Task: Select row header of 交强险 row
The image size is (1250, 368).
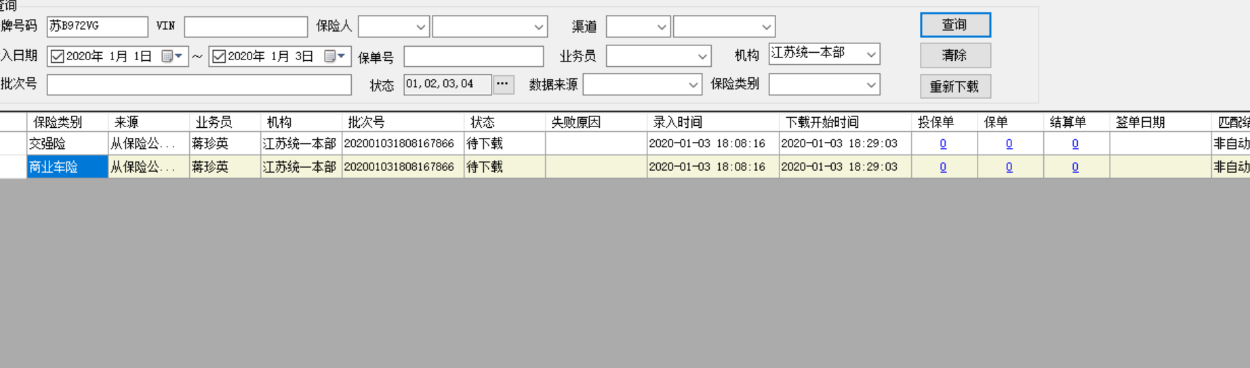Action: click(x=13, y=143)
